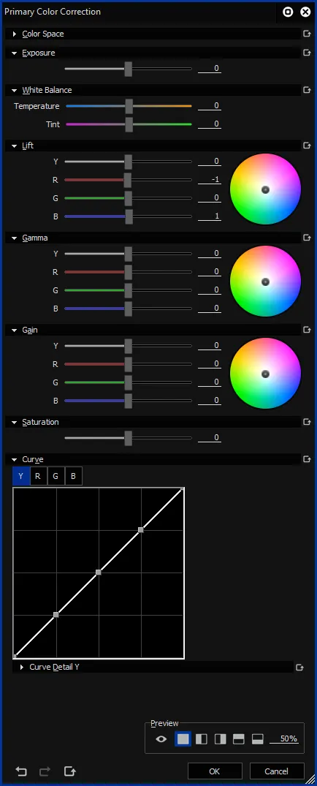Image resolution: width=317 pixels, height=786 pixels.
Task: Click the reset icon for White Balance
Action: 307,90
